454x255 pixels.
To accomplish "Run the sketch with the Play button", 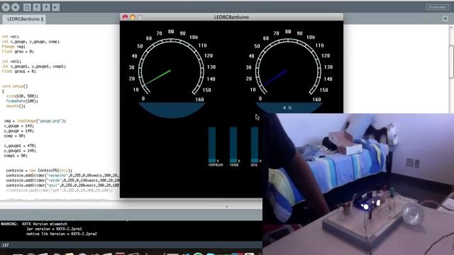I will coord(6,7).
